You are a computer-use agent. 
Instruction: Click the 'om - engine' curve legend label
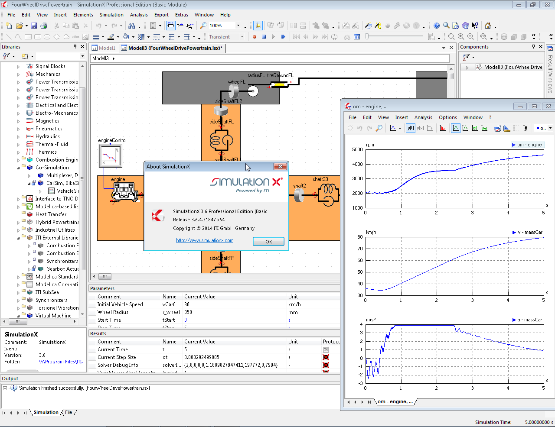(527, 145)
